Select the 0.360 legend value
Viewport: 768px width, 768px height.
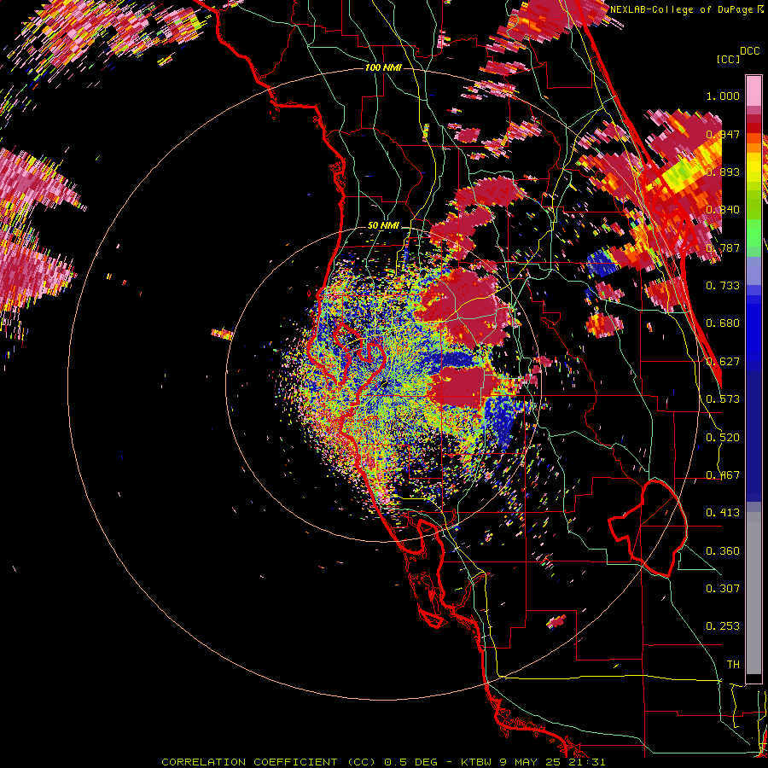coord(723,551)
